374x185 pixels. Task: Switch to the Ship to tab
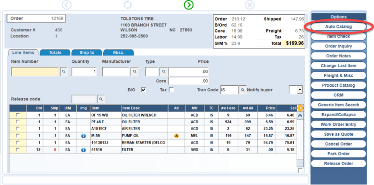87,53
